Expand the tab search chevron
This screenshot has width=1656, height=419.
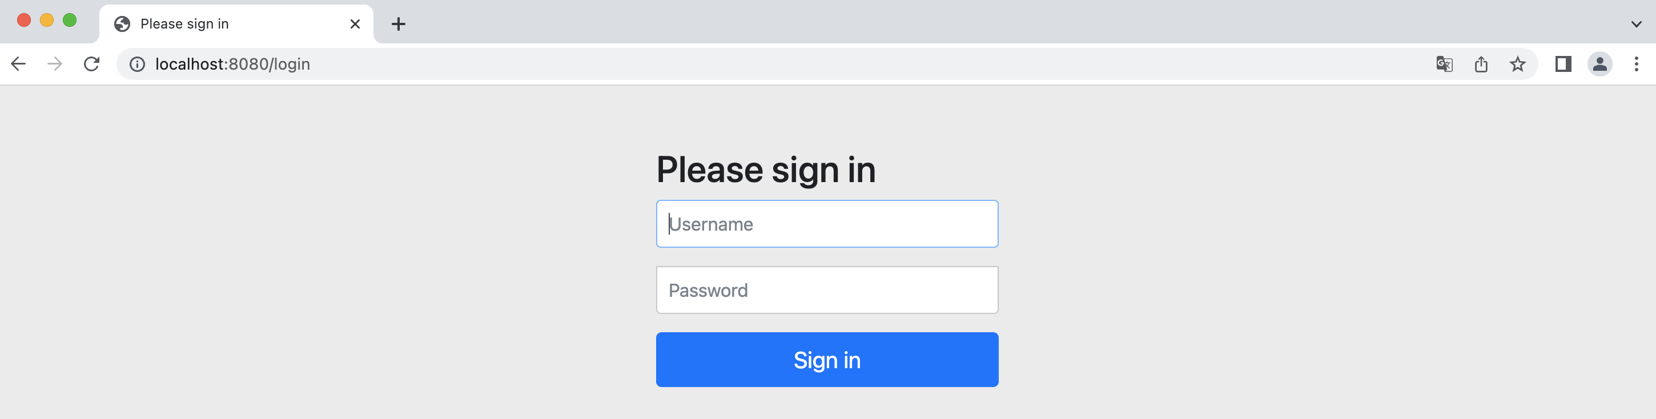coord(1637,25)
